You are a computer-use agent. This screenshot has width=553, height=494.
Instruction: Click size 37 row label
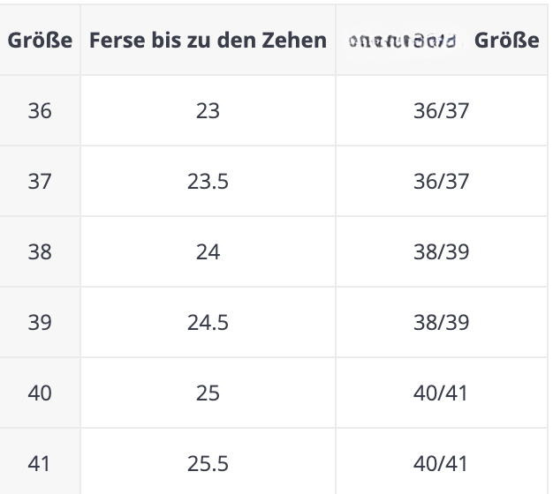click(x=40, y=182)
